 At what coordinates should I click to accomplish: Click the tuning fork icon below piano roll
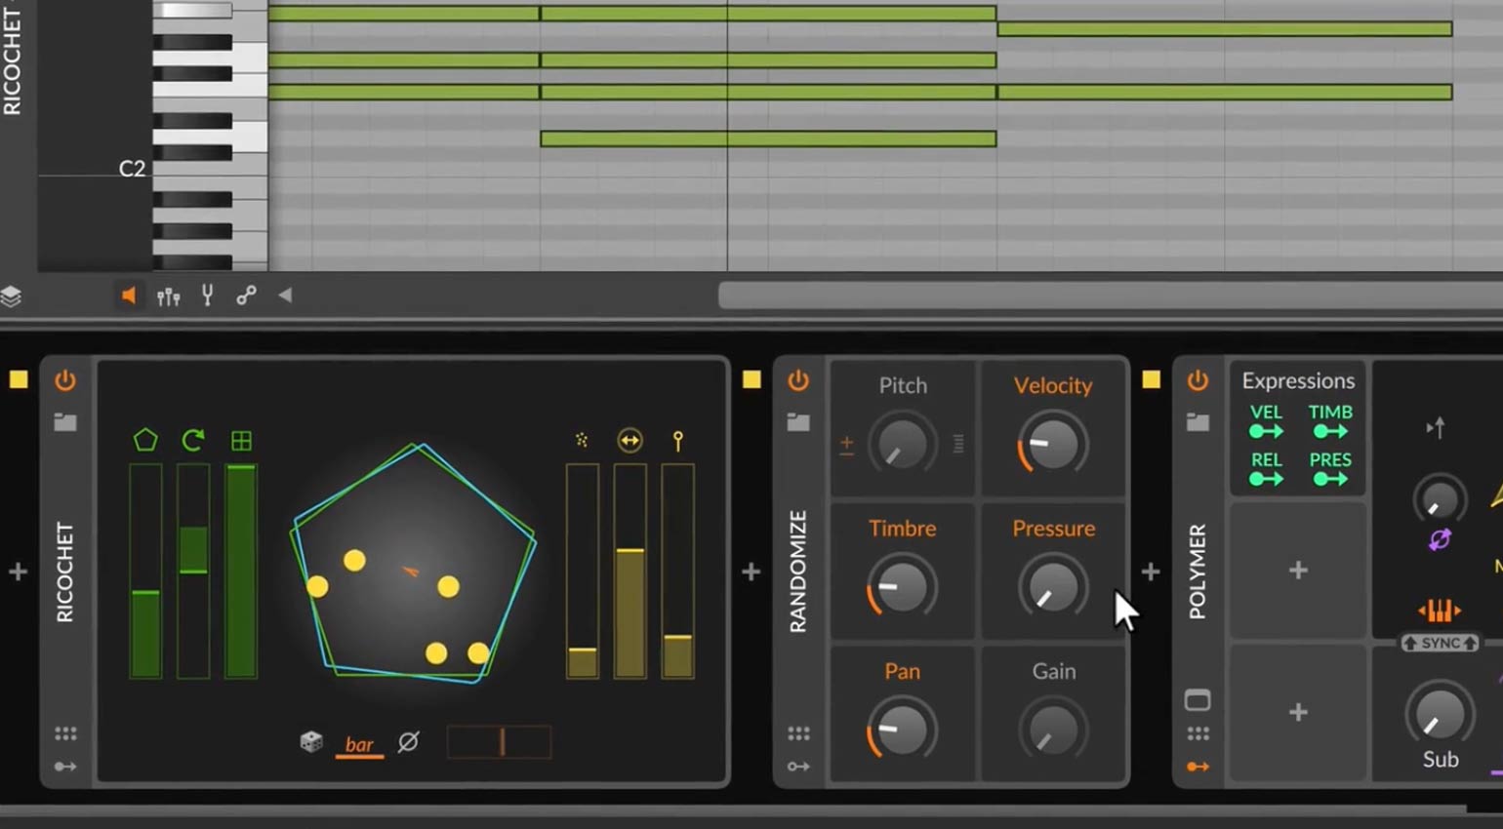pos(207,296)
